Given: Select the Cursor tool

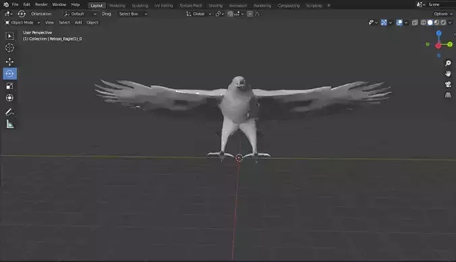Looking at the screenshot, I should 9,48.
